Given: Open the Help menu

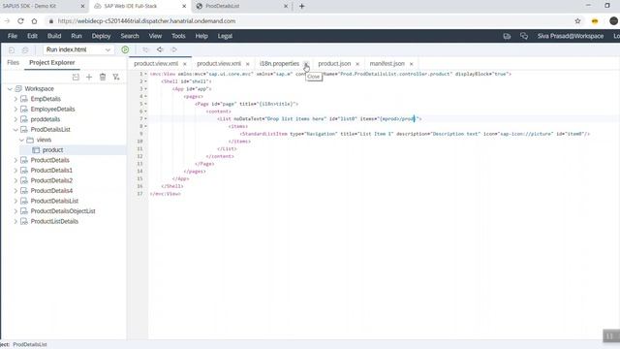Looking at the screenshot, I should [201, 36].
